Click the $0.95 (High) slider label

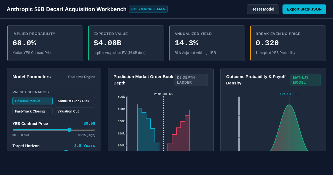(x=87, y=135)
